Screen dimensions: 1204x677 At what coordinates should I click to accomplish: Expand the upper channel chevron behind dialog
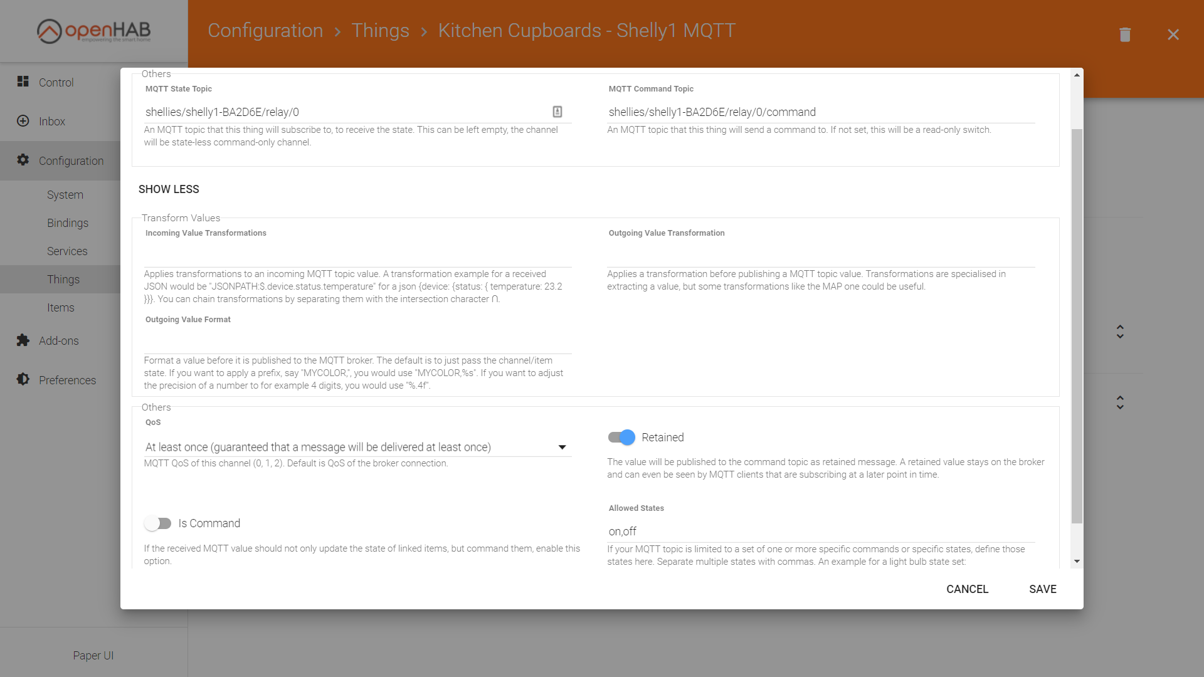click(1120, 332)
